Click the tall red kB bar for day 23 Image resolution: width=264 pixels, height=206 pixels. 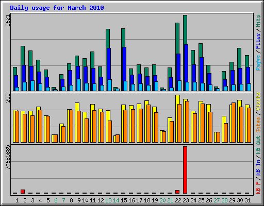click(x=185, y=170)
